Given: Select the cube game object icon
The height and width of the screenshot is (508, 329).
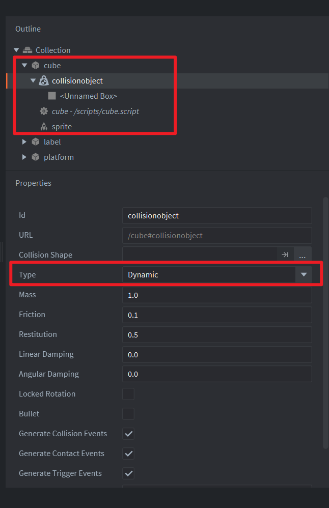Looking at the screenshot, I should 36,66.
